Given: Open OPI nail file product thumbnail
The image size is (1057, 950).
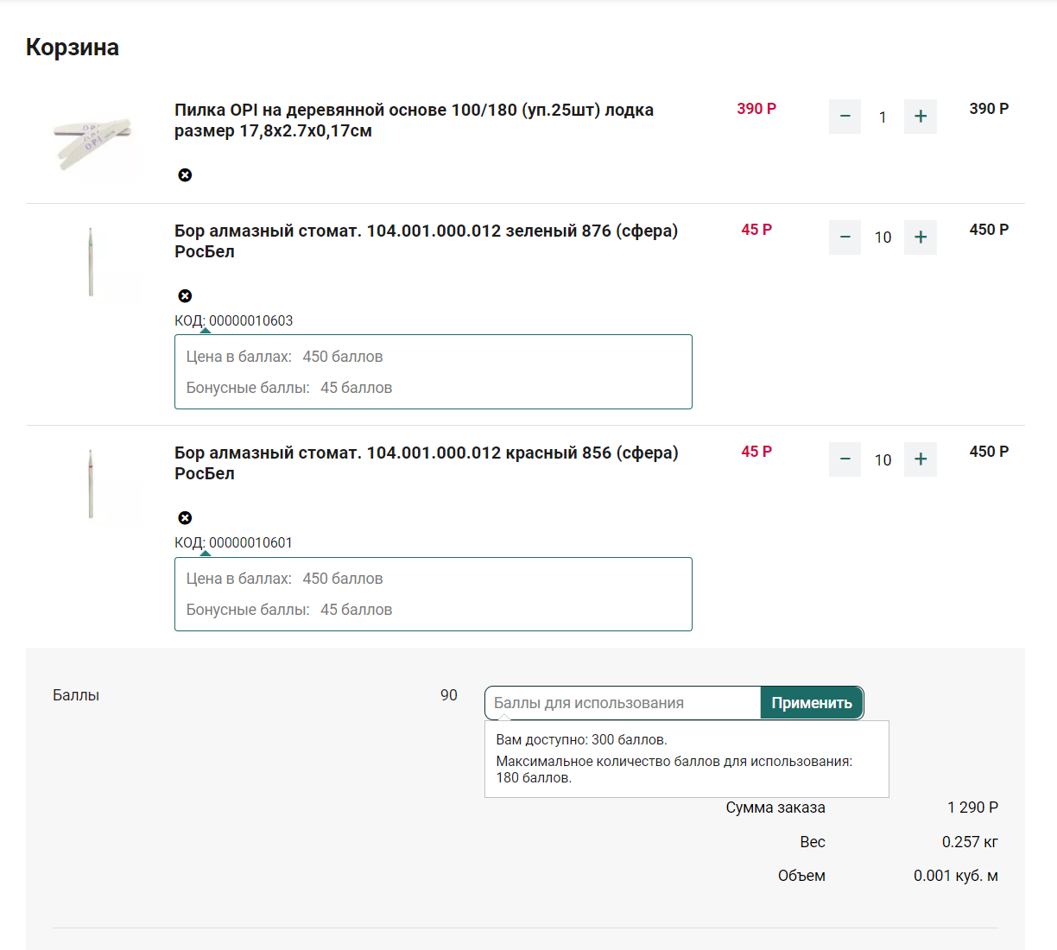Looking at the screenshot, I should (92, 143).
